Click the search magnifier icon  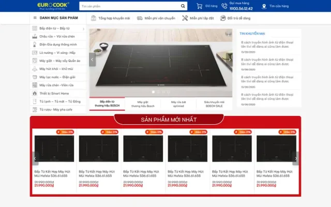pyautogui.click(x=183, y=6)
